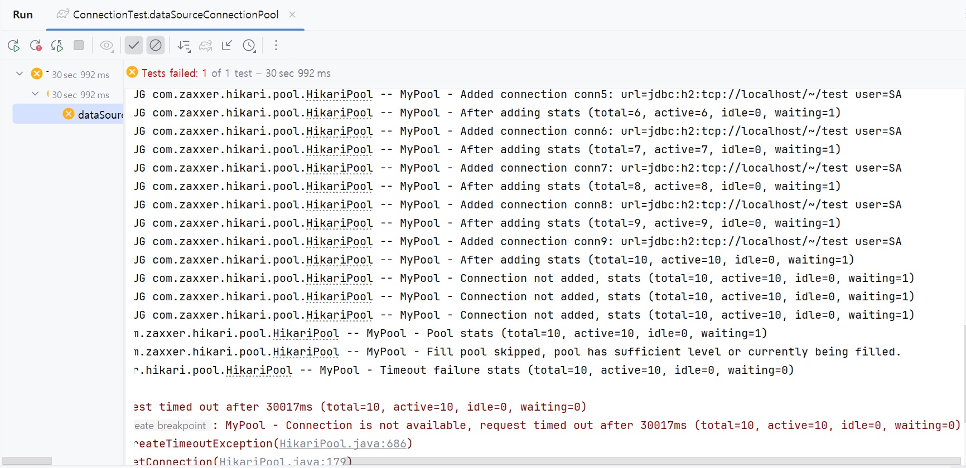Toggle the eye watch icon
Viewport: 966px width, 468px height.
(x=107, y=46)
